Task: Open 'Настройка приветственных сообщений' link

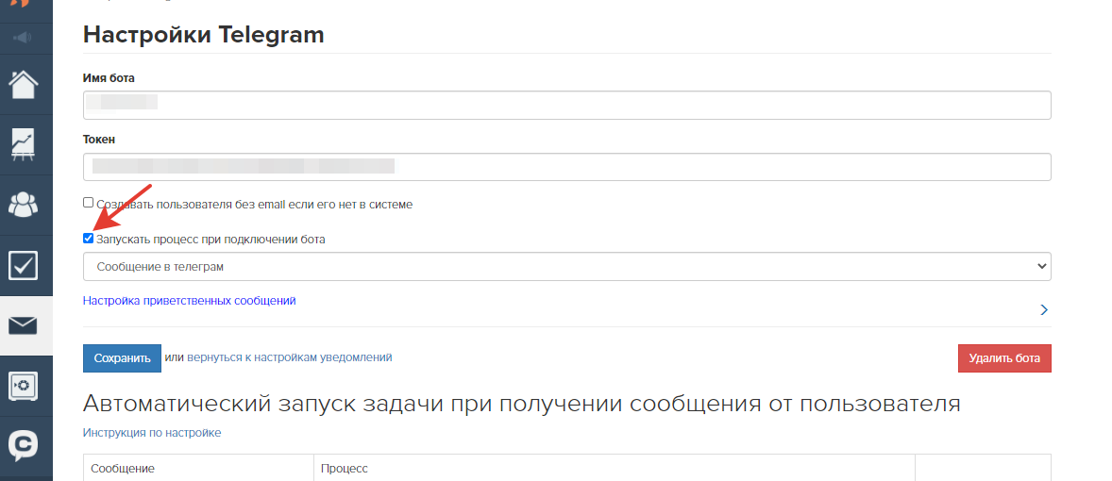Action: [190, 300]
